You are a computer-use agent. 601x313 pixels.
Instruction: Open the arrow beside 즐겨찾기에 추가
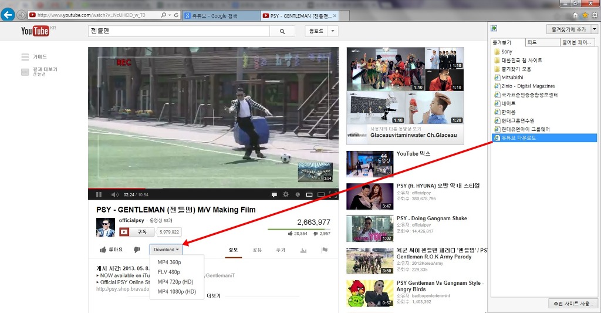[594, 29]
